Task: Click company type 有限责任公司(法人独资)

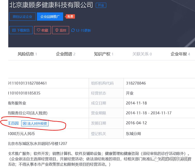Action: 28,113
